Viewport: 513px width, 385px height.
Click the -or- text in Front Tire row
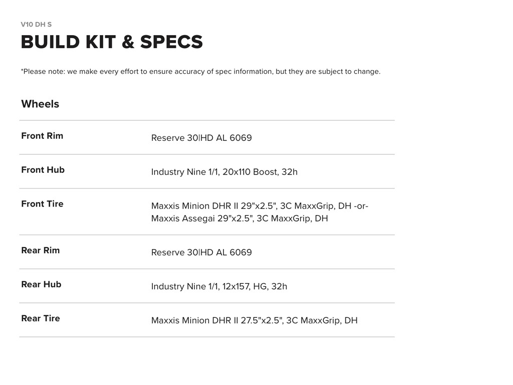pyautogui.click(x=361, y=206)
